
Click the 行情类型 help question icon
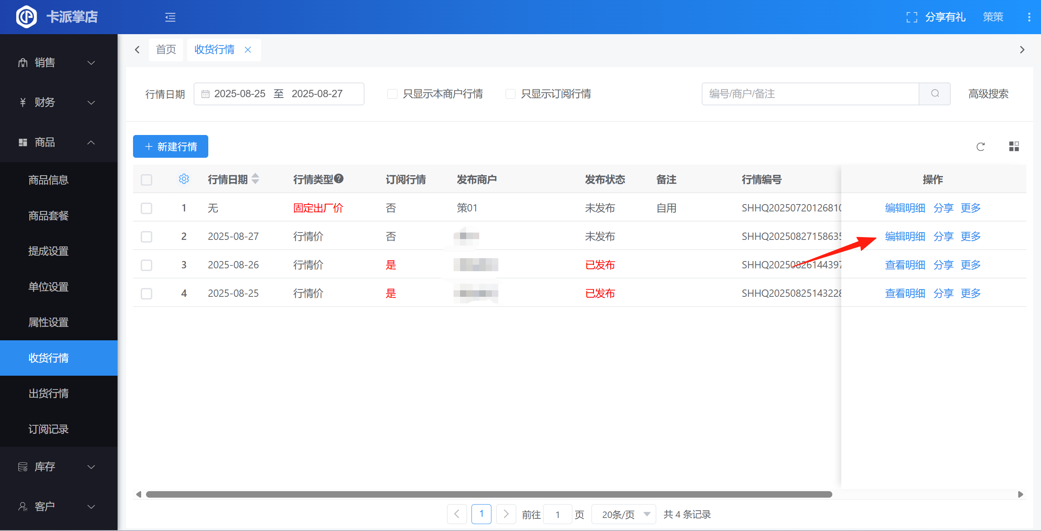pyautogui.click(x=339, y=178)
